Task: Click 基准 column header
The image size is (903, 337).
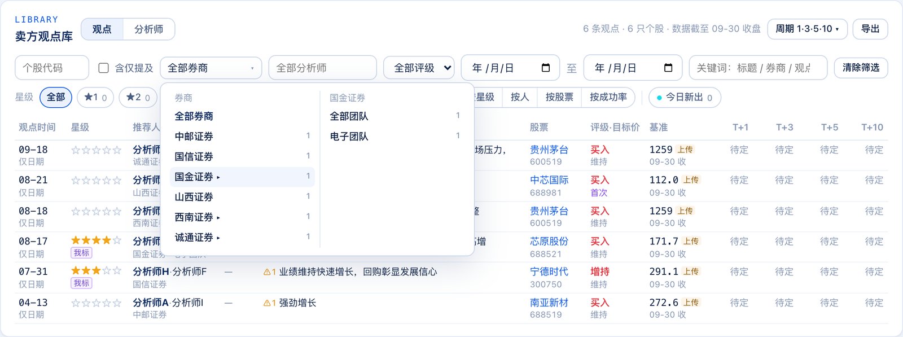Action: (659, 128)
